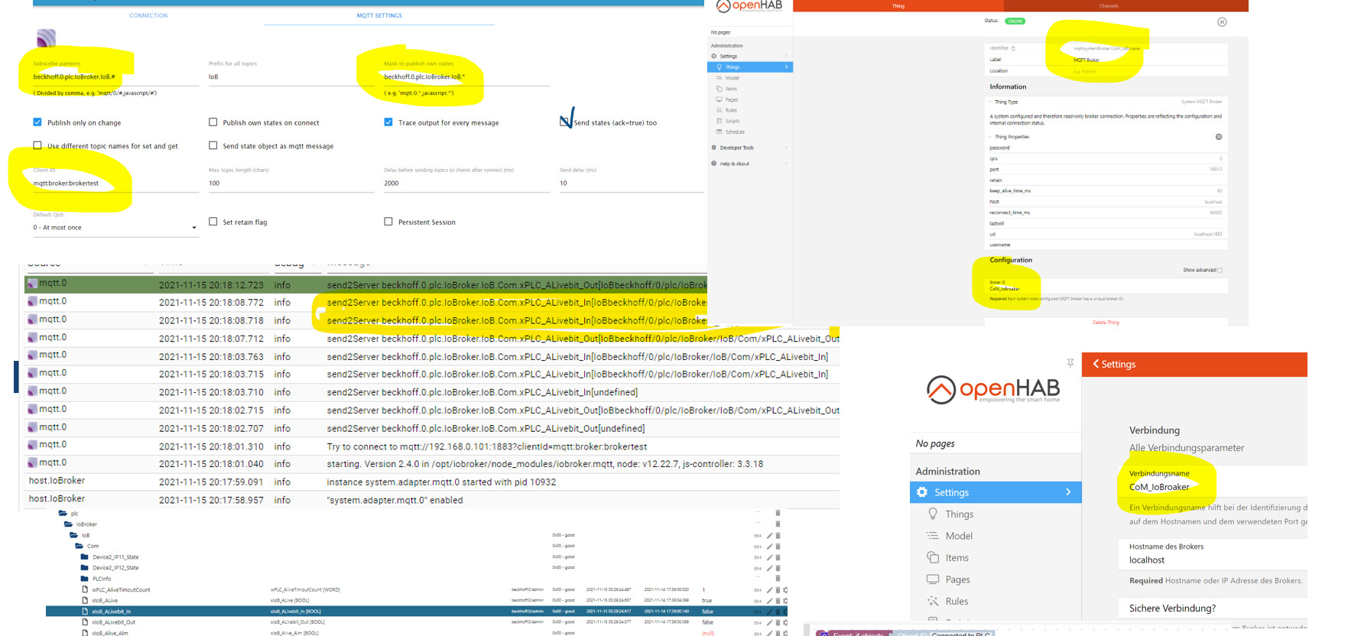Open the Default QoS dropdown

[115, 227]
